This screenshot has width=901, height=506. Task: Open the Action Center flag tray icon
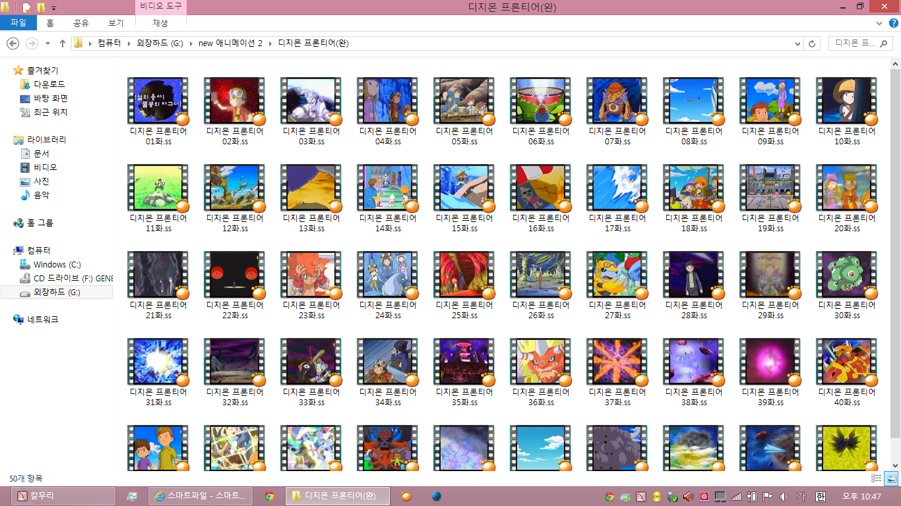coord(768,496)
